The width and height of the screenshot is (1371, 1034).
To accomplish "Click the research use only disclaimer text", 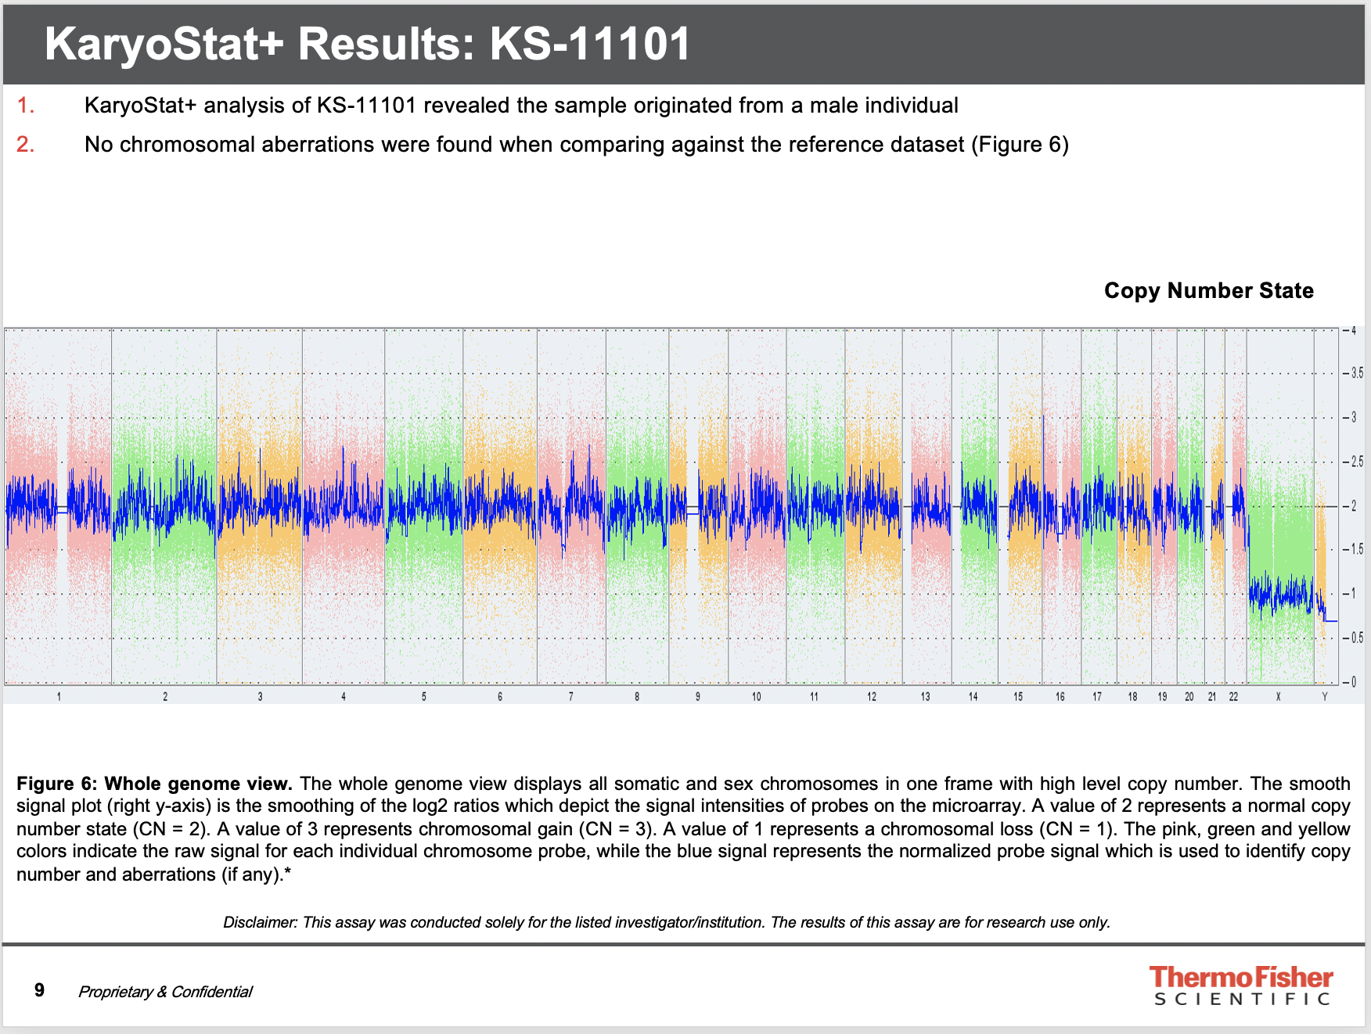I will point(667,922).
